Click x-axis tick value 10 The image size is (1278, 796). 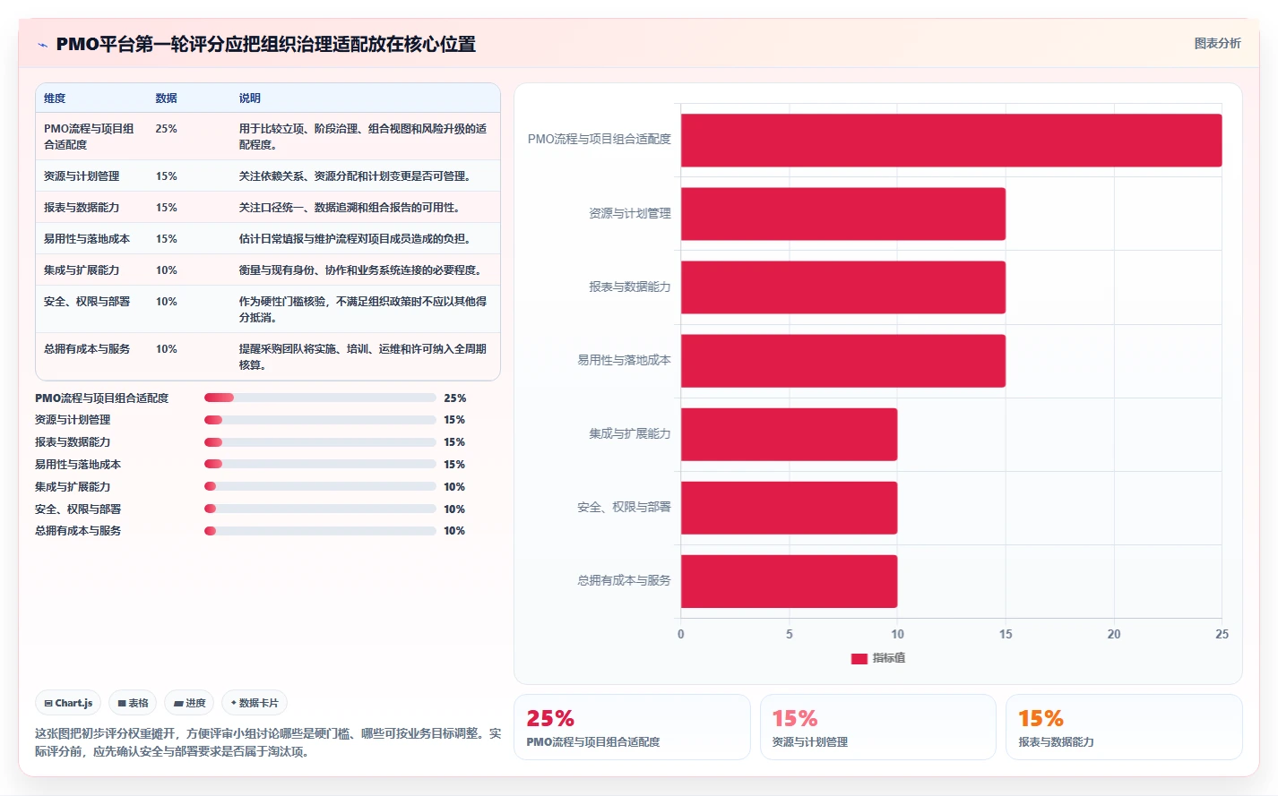pos(897,634)
